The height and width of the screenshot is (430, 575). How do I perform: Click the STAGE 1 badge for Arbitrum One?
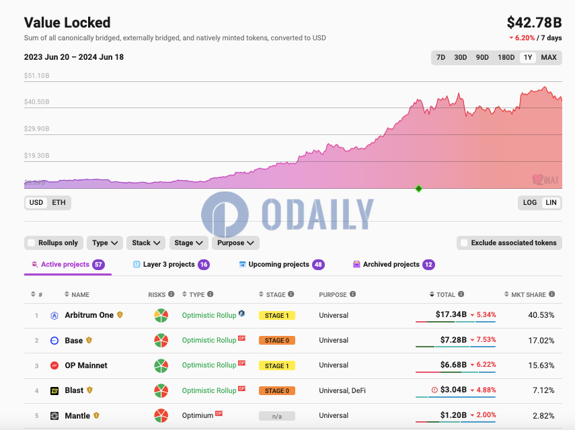click(x=277, y=316)
